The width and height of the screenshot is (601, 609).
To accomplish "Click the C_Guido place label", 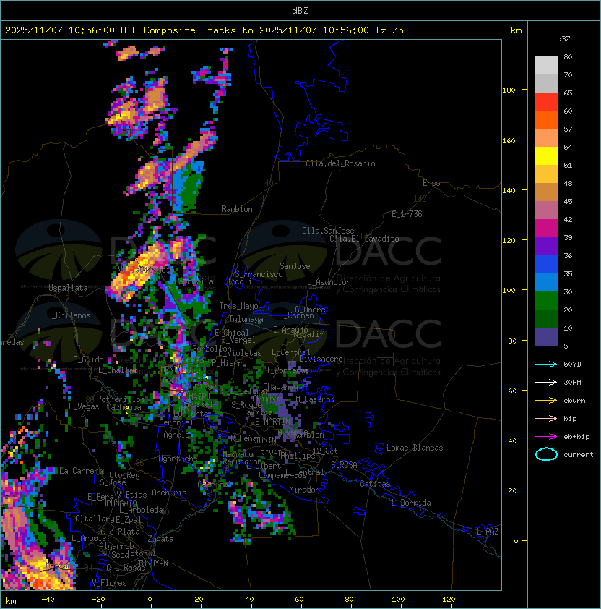I will (x=88, y=359).
